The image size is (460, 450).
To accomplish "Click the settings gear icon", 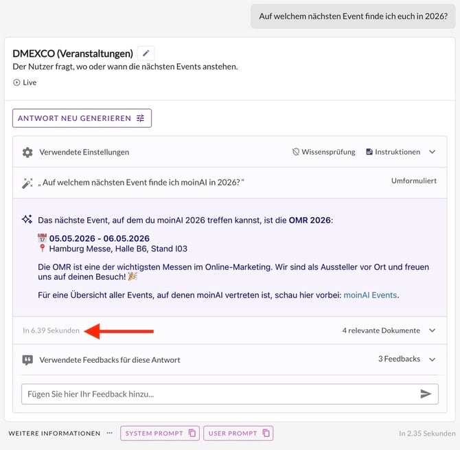I will point(27,152).
